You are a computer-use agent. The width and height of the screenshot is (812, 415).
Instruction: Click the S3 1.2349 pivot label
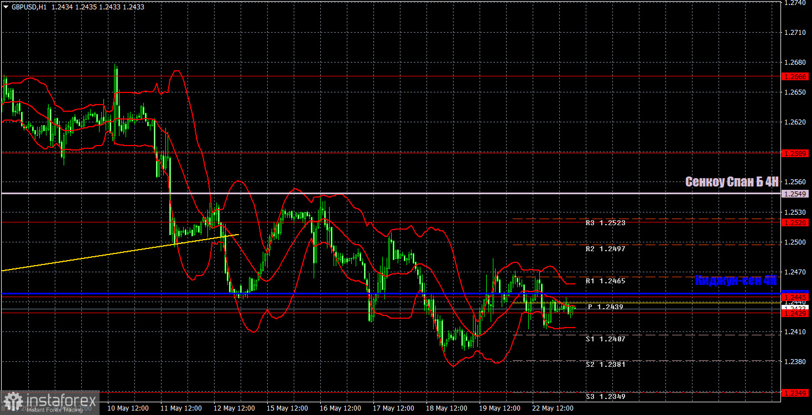tap(605, 396)
